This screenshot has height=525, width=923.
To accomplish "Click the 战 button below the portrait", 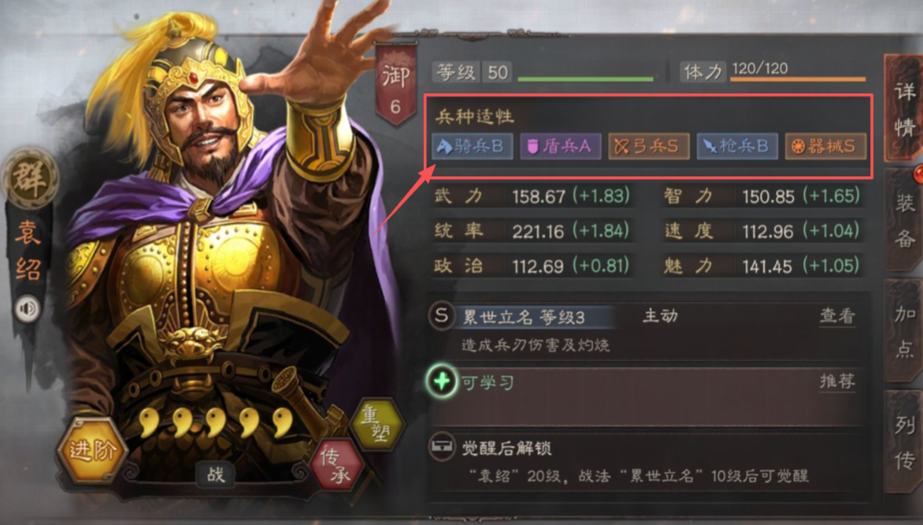I will (215, 474).
